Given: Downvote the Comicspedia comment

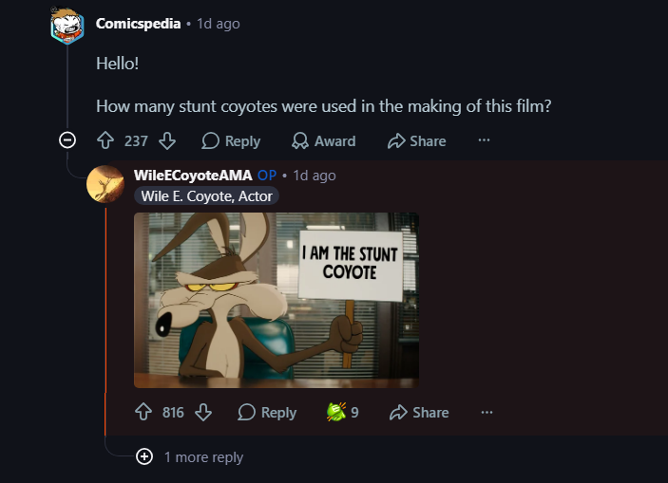Looking at the screenshot, I should pyautogui.click(x=167, y=140).
